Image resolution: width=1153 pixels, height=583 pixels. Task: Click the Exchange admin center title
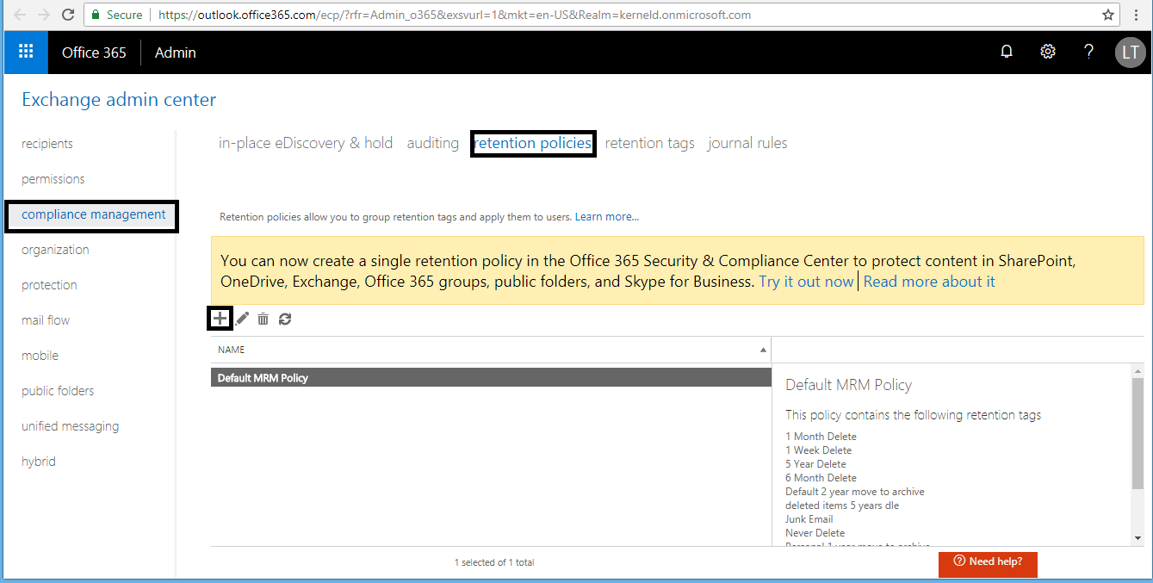tap(119, 100)
